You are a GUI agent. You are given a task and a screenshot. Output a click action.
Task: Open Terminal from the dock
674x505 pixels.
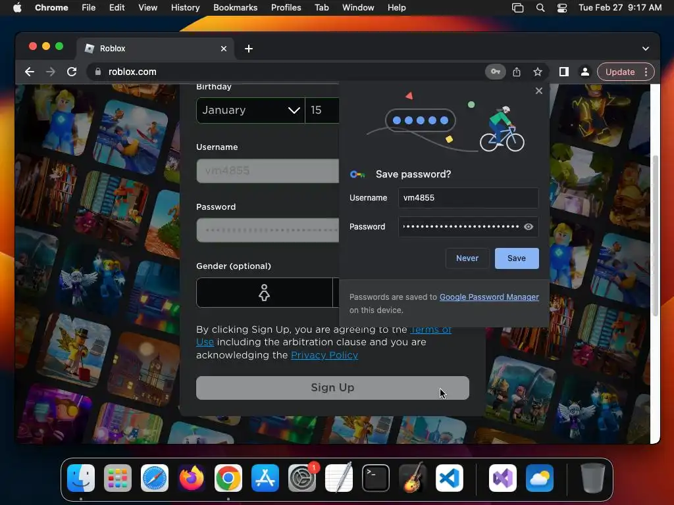tap(376, 478)
